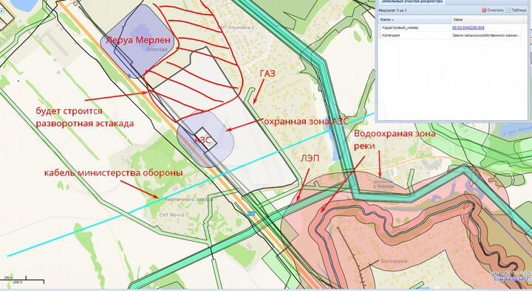532x291 pixels.
Task: Click the red 'Очистить' icon
Action: pyautogui.click(x=484, y=10)
